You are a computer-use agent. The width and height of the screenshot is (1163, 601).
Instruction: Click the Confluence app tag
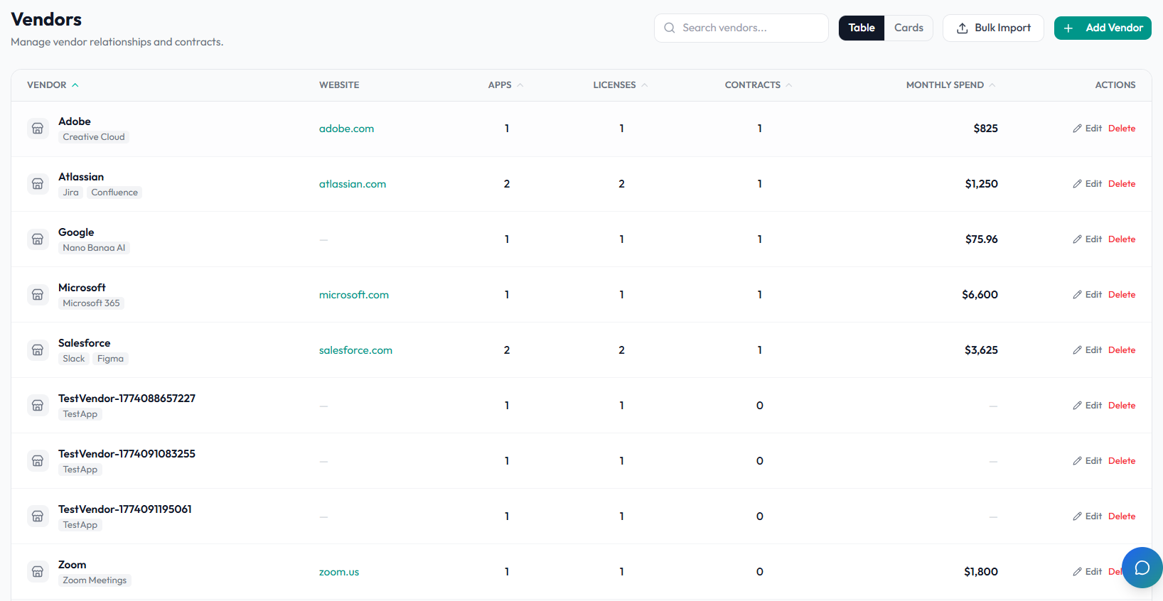pyautogui.click(x=114, y=193)
